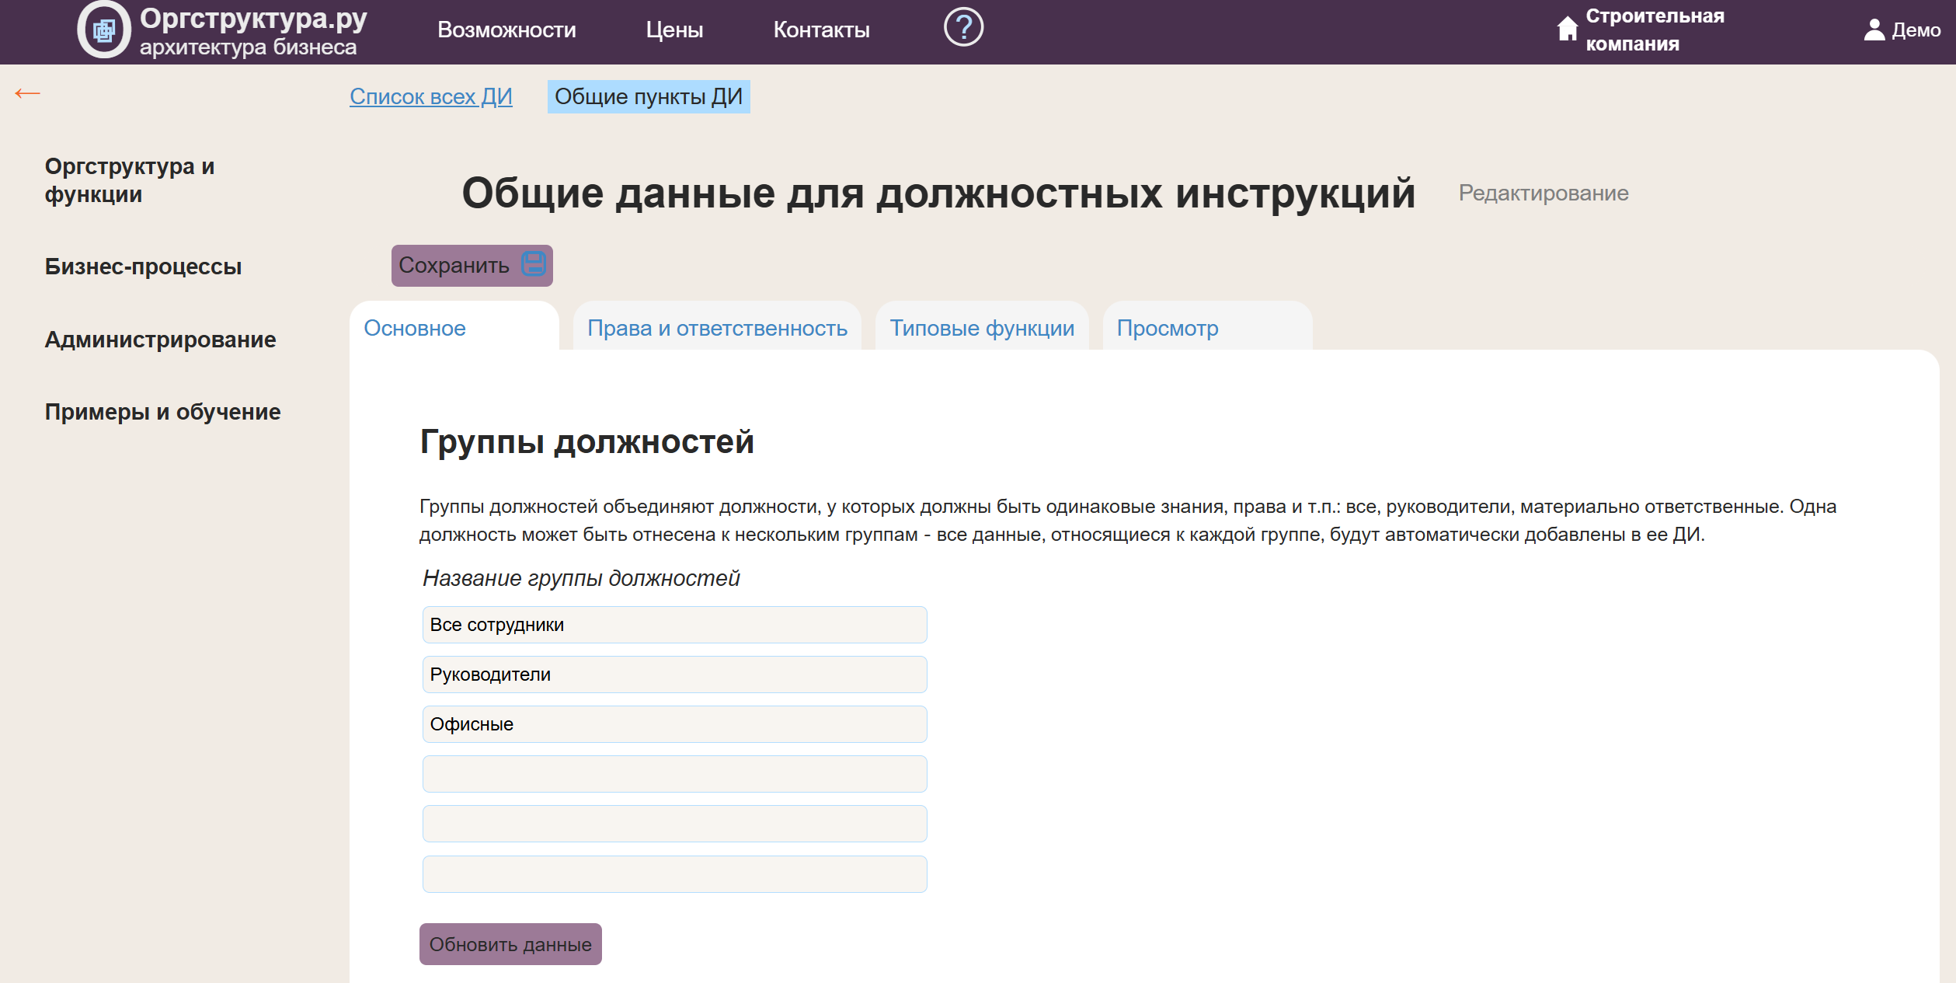Open the Список всех ДИ link

(x=431, y=96)
